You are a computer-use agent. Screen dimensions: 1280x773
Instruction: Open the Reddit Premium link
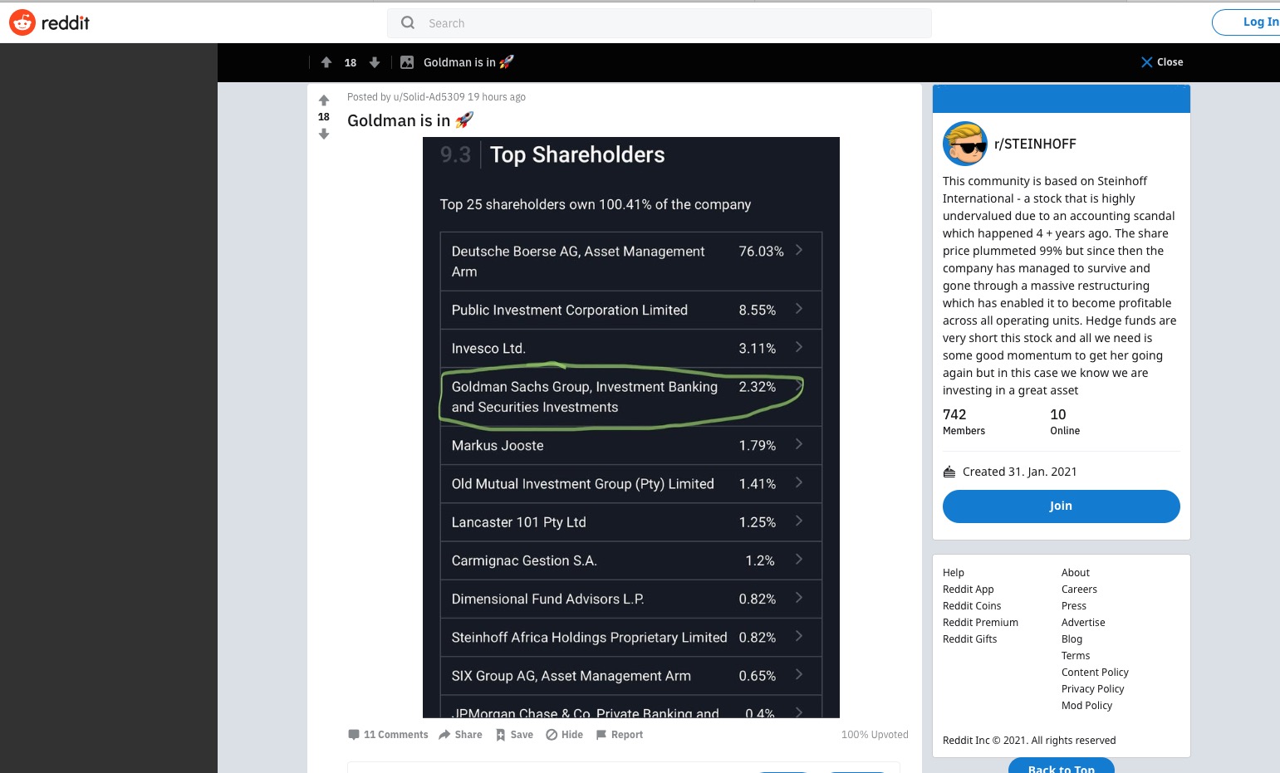[x=980, y=623]
